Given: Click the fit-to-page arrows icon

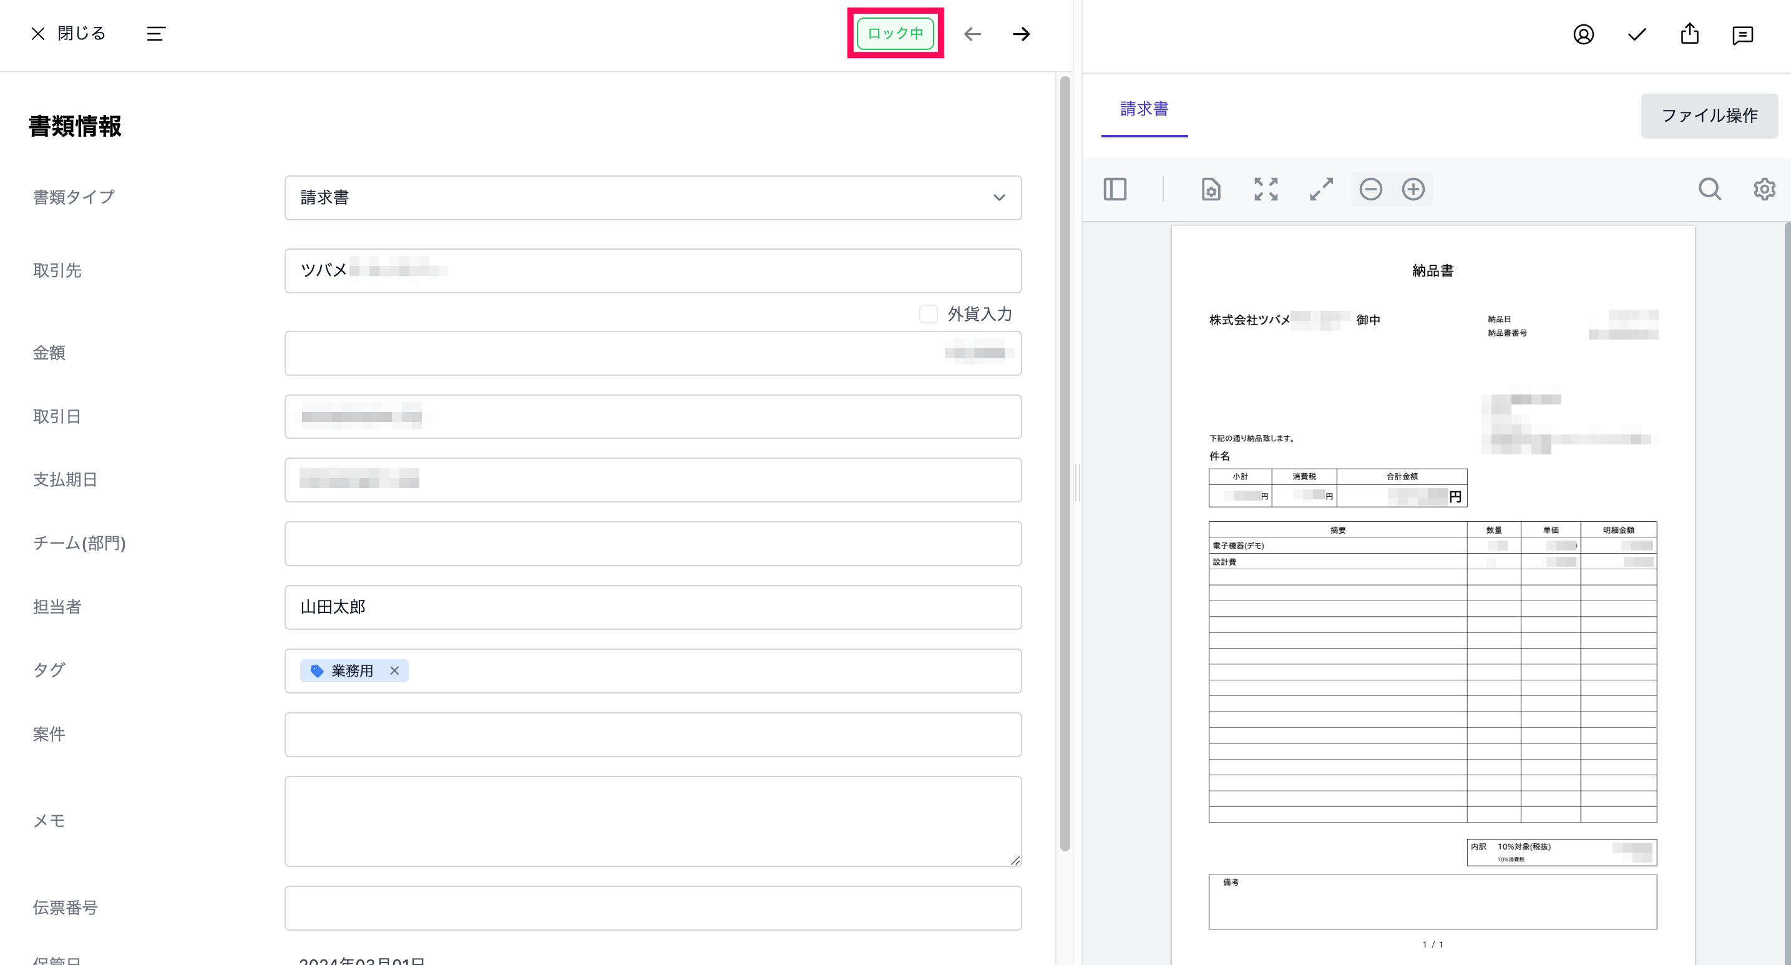Looking at the screenshot, I should coord(1266,189).
